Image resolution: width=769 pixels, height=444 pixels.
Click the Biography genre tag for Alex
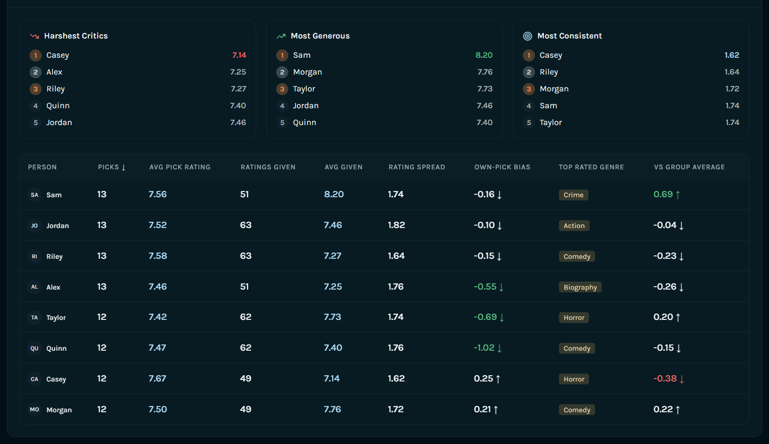coord(580,287)
